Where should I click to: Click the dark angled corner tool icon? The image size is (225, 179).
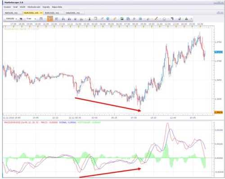pyautogui.click(x=172, y=19)
